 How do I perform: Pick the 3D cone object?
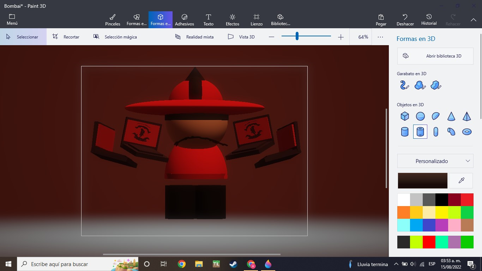[451, 116]
